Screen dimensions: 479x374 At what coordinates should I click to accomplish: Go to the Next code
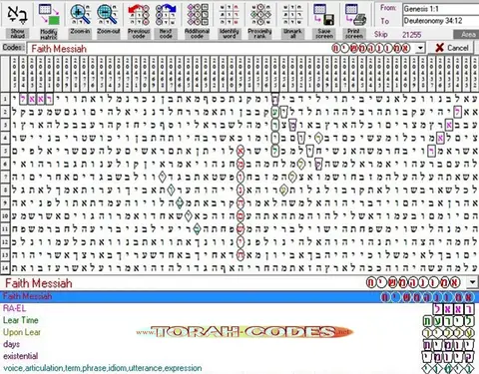[166, 20]
